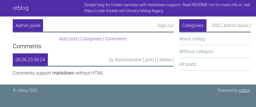
Task: Click the Comments section heading
Action: click(x=27, y=46)
